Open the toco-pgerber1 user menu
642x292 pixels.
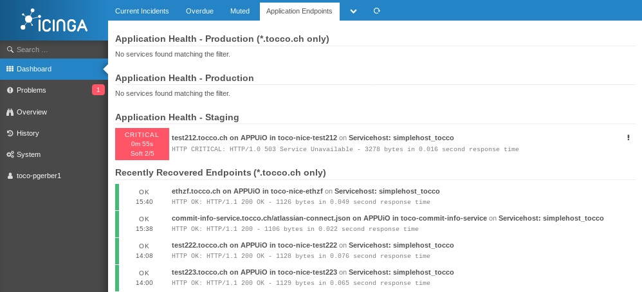coord(54,176)
